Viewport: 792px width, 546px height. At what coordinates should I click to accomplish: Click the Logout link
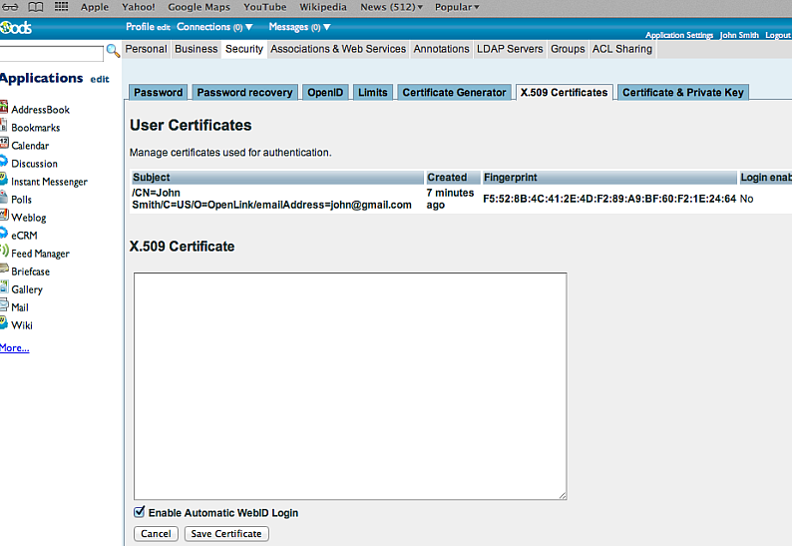point(778,35)
